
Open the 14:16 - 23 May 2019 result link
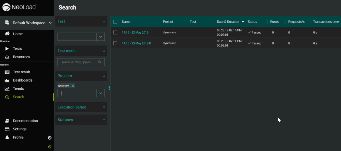pyautogui.click(x=135, y=33)
